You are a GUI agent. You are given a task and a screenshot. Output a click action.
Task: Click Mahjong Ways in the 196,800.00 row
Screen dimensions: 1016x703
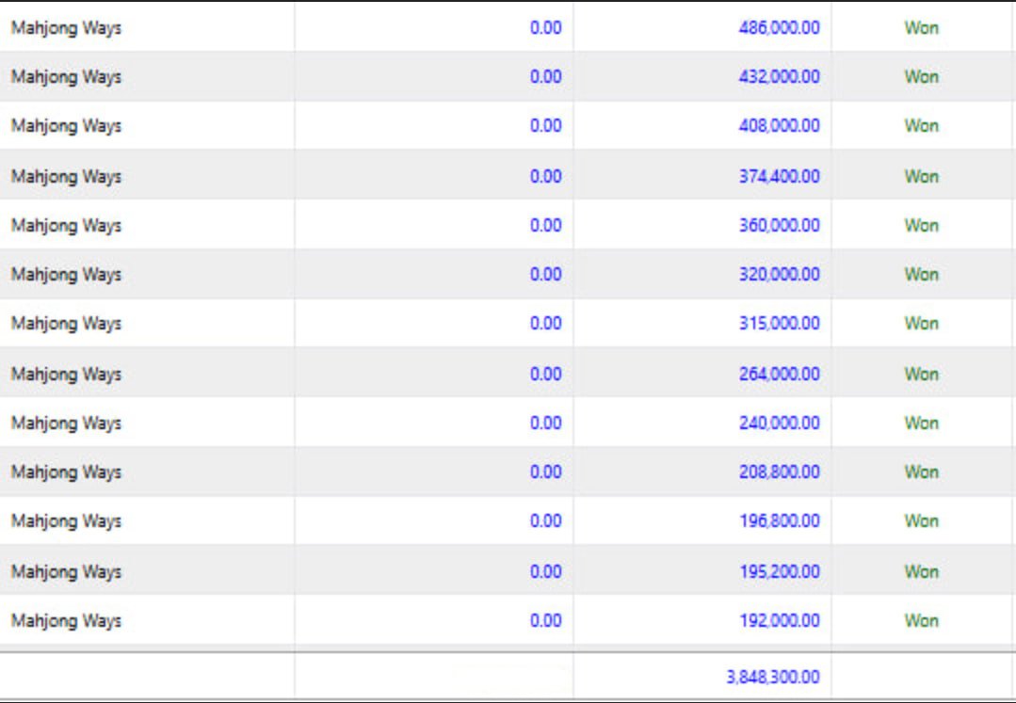(66, 521)
